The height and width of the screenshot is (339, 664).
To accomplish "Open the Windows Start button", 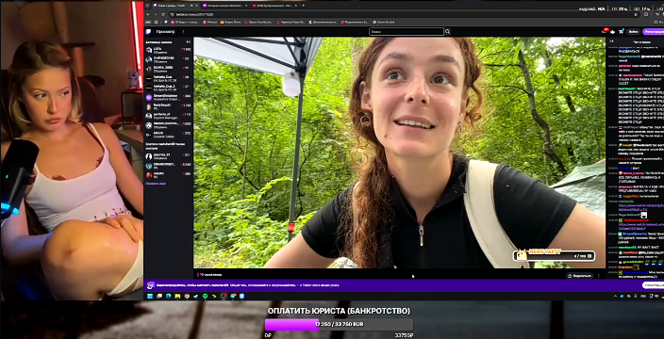I will [150, 296].
